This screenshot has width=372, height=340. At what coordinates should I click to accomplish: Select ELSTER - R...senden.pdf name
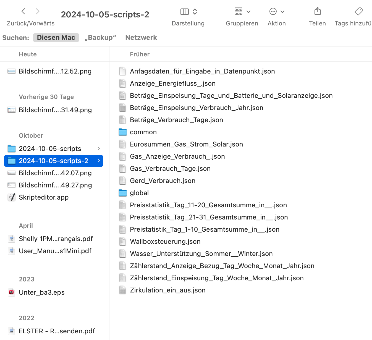[57, 331]
